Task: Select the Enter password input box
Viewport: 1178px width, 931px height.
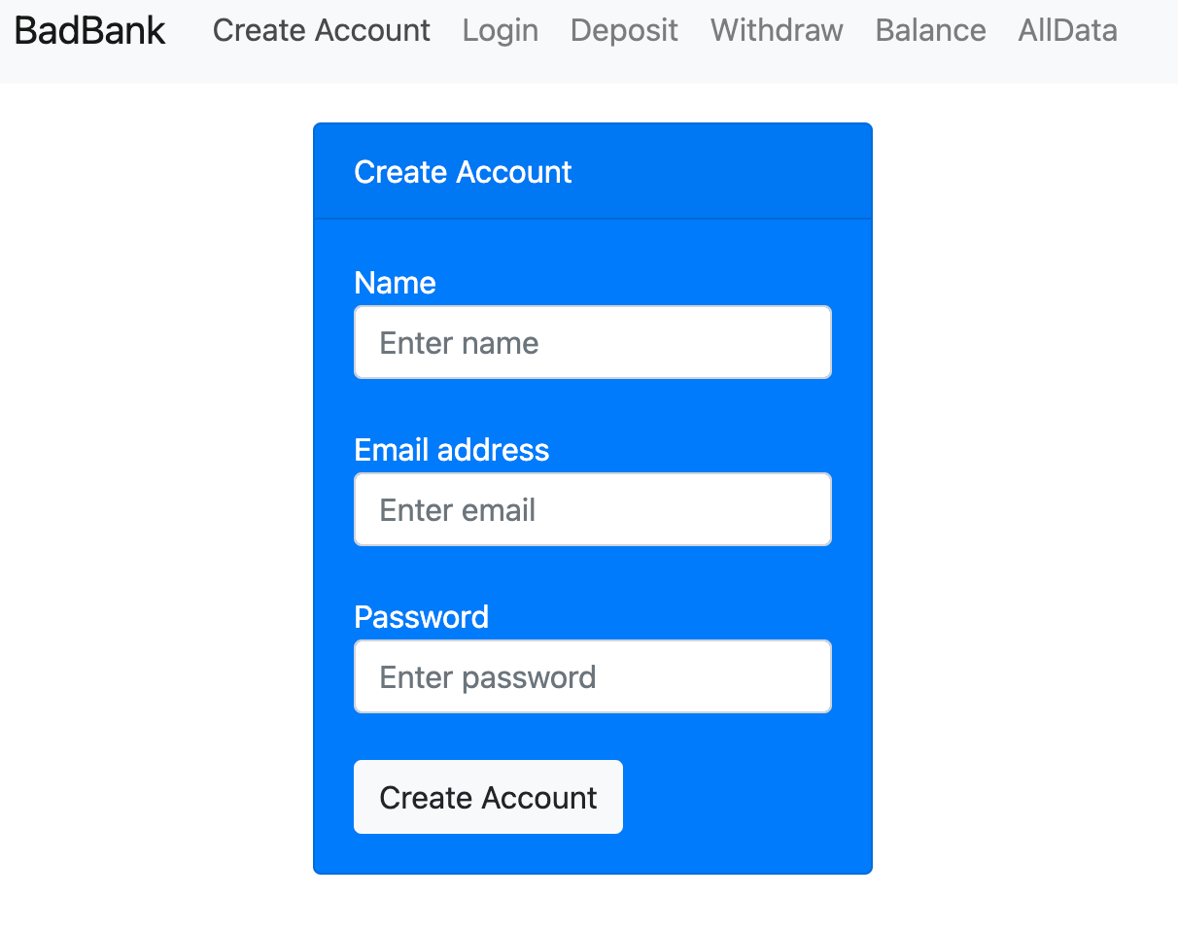Action: 592,676
